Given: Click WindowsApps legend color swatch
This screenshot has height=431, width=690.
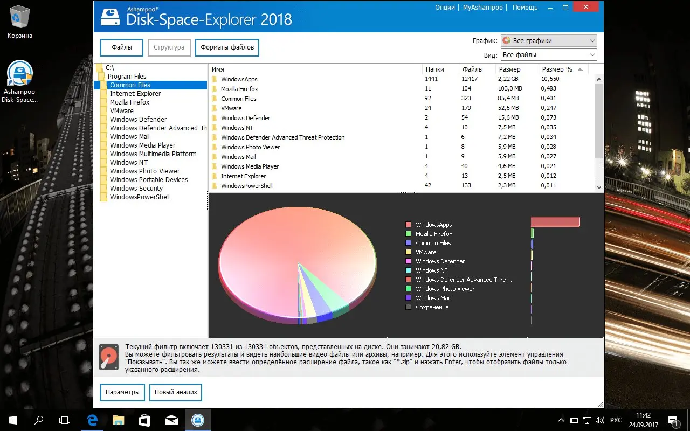Looking at the screenshot, I should (x=409, y=225).
